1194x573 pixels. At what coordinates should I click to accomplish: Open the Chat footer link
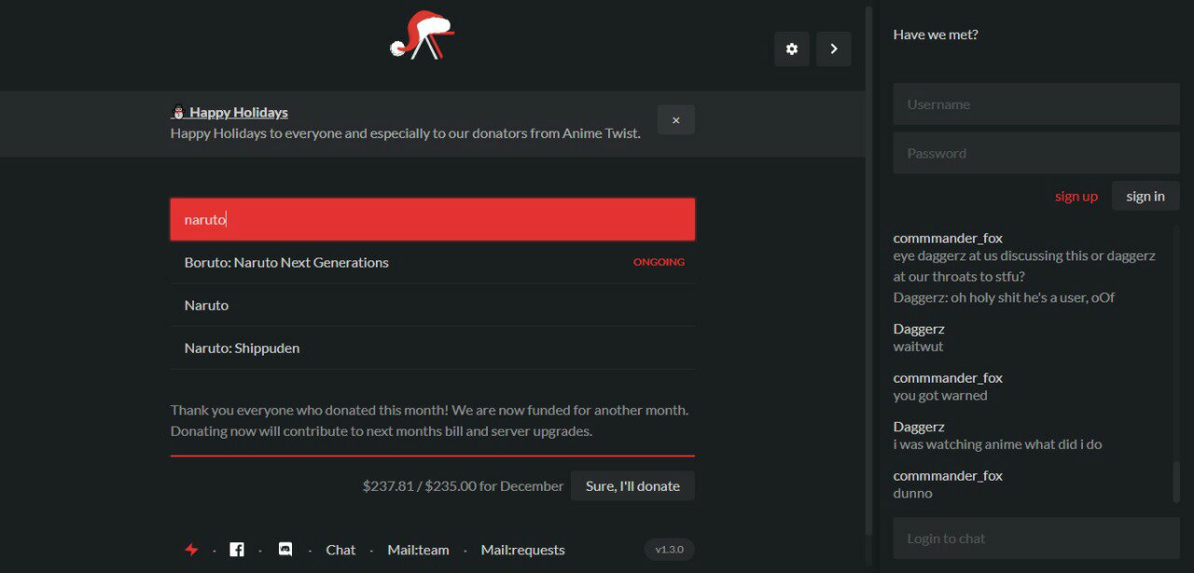340,550
